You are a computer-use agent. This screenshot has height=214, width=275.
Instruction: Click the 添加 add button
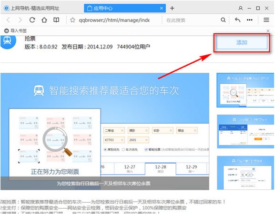coord(242,42)
